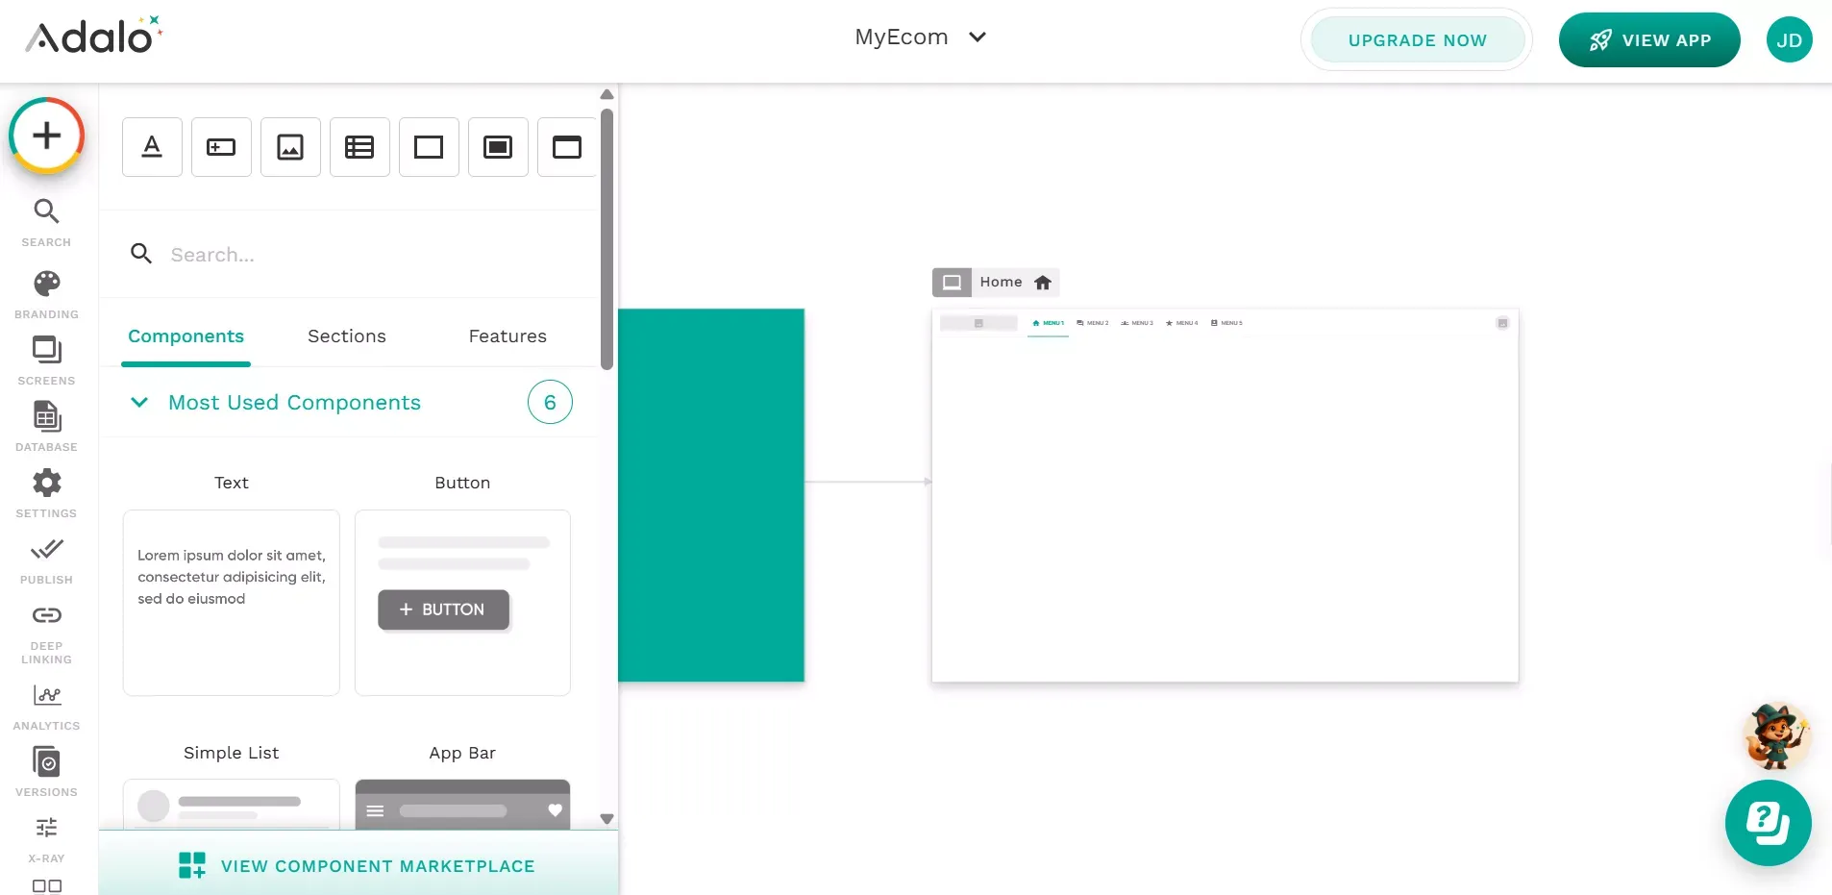Open View Component Marketplace
The image size is (1832, 895).
pyautogui.click(x=359, y=865)
